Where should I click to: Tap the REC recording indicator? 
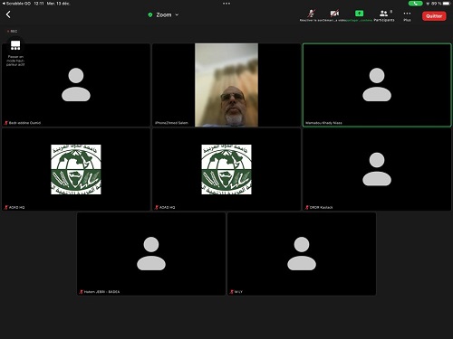(x=12, y=31)
